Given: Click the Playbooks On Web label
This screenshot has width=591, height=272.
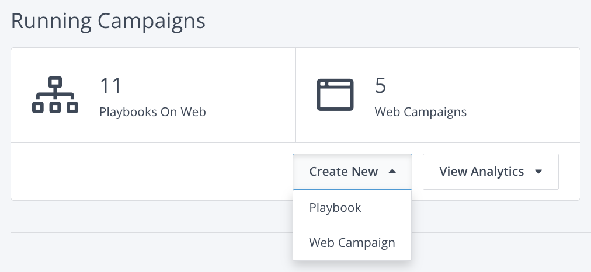Looking at the screenshot, I should tap(152, 111).
